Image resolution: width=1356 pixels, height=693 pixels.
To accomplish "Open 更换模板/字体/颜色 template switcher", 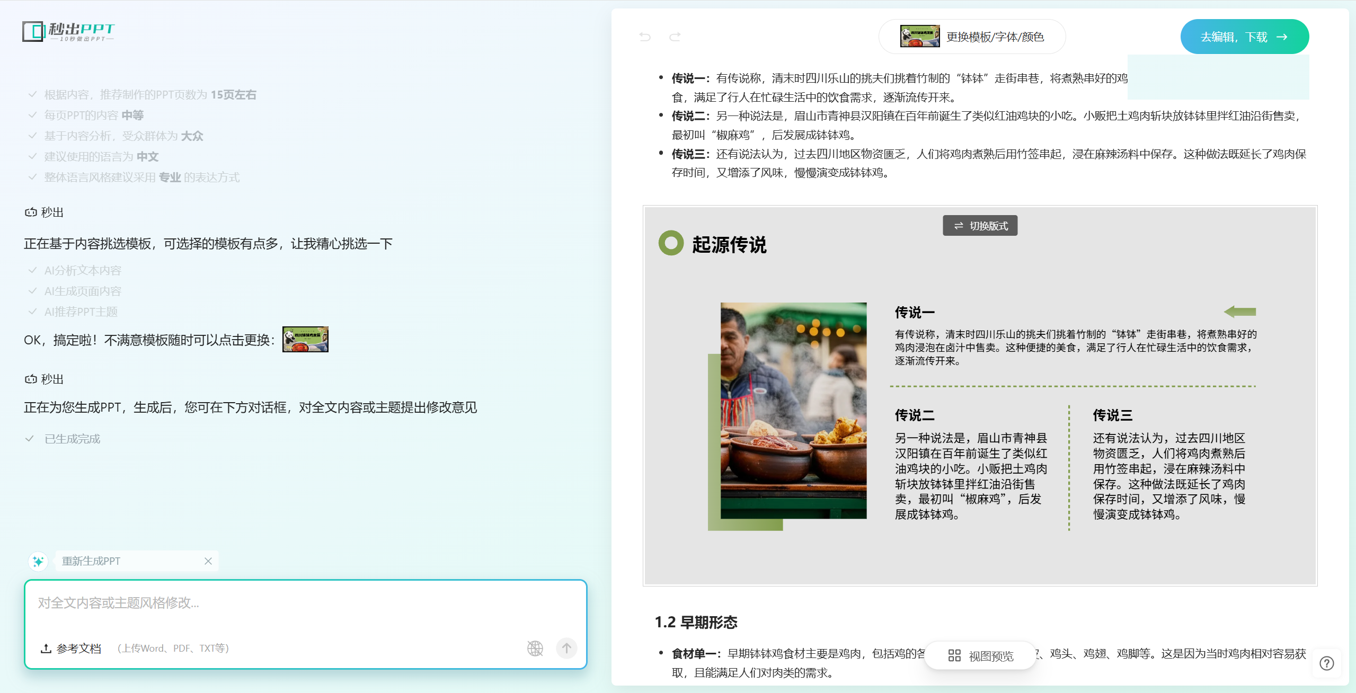I will (x=972, y=37).
